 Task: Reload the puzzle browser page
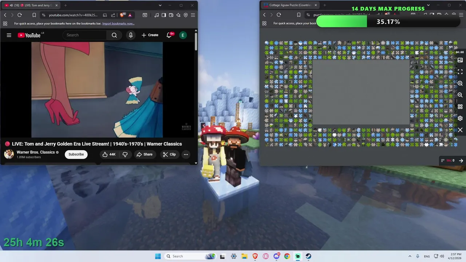279,15
